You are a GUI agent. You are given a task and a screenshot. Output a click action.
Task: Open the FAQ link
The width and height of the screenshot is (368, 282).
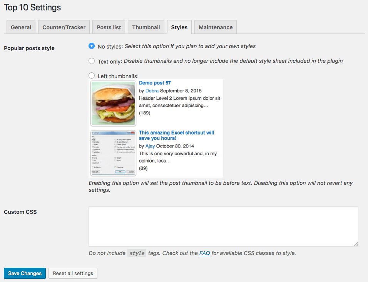204,253
